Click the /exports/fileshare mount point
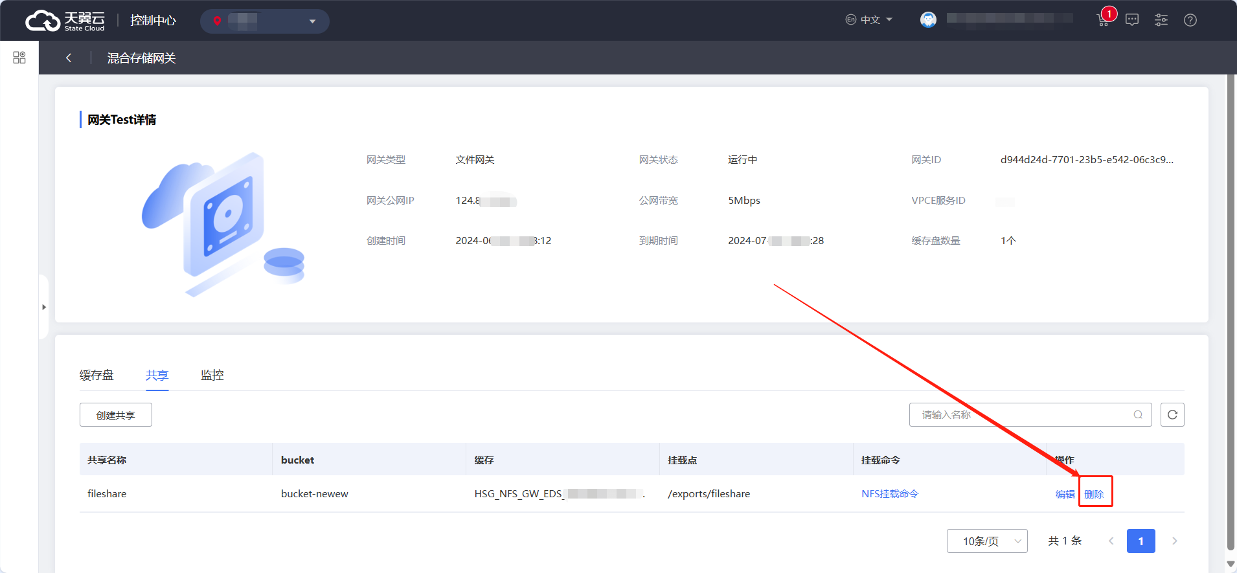This screenshot has height=573, width=1237. pyautogui.click(x=709, y=493)
